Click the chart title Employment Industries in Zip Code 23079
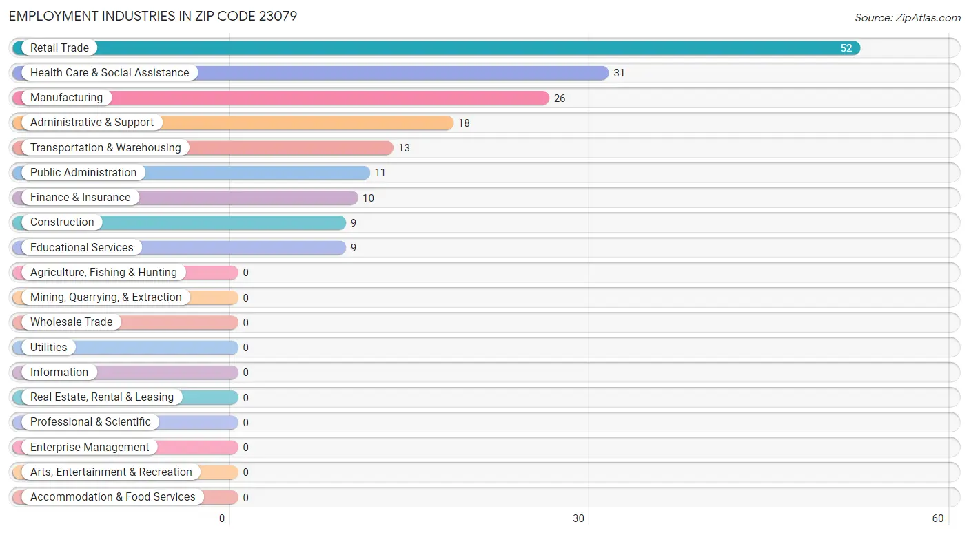 153,16
